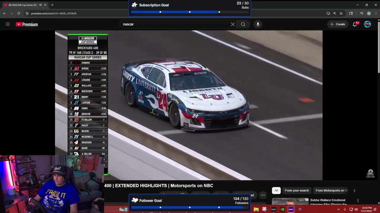Select the From your search chip
Image resolution: width=380 pixels, height=213 pixels.
tap(297, 191)
